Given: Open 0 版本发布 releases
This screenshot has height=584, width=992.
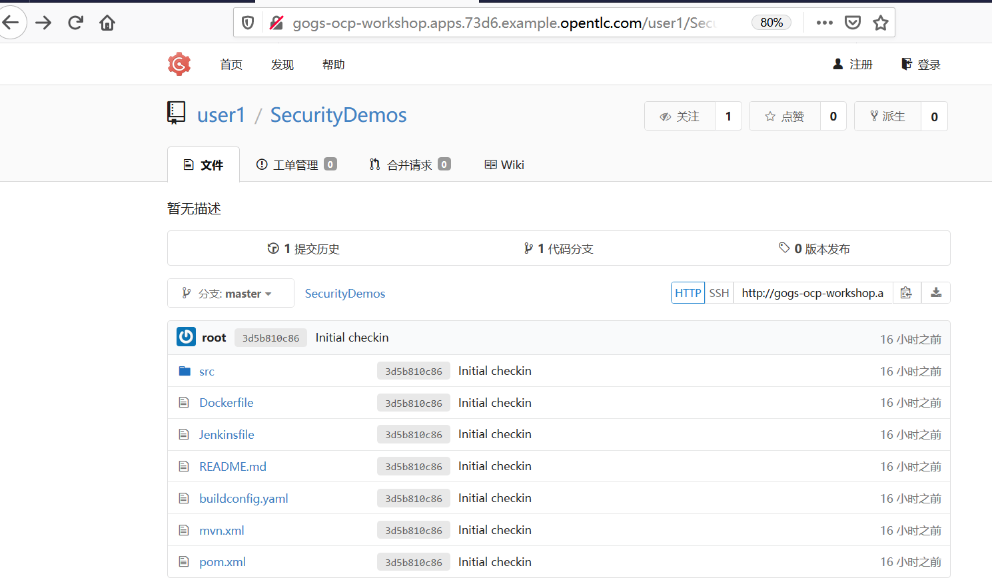Looking at the screenshot, I should [814, 248].
